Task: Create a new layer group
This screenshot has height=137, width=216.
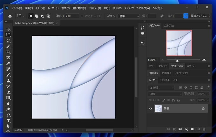Action: tap(192, 129)
